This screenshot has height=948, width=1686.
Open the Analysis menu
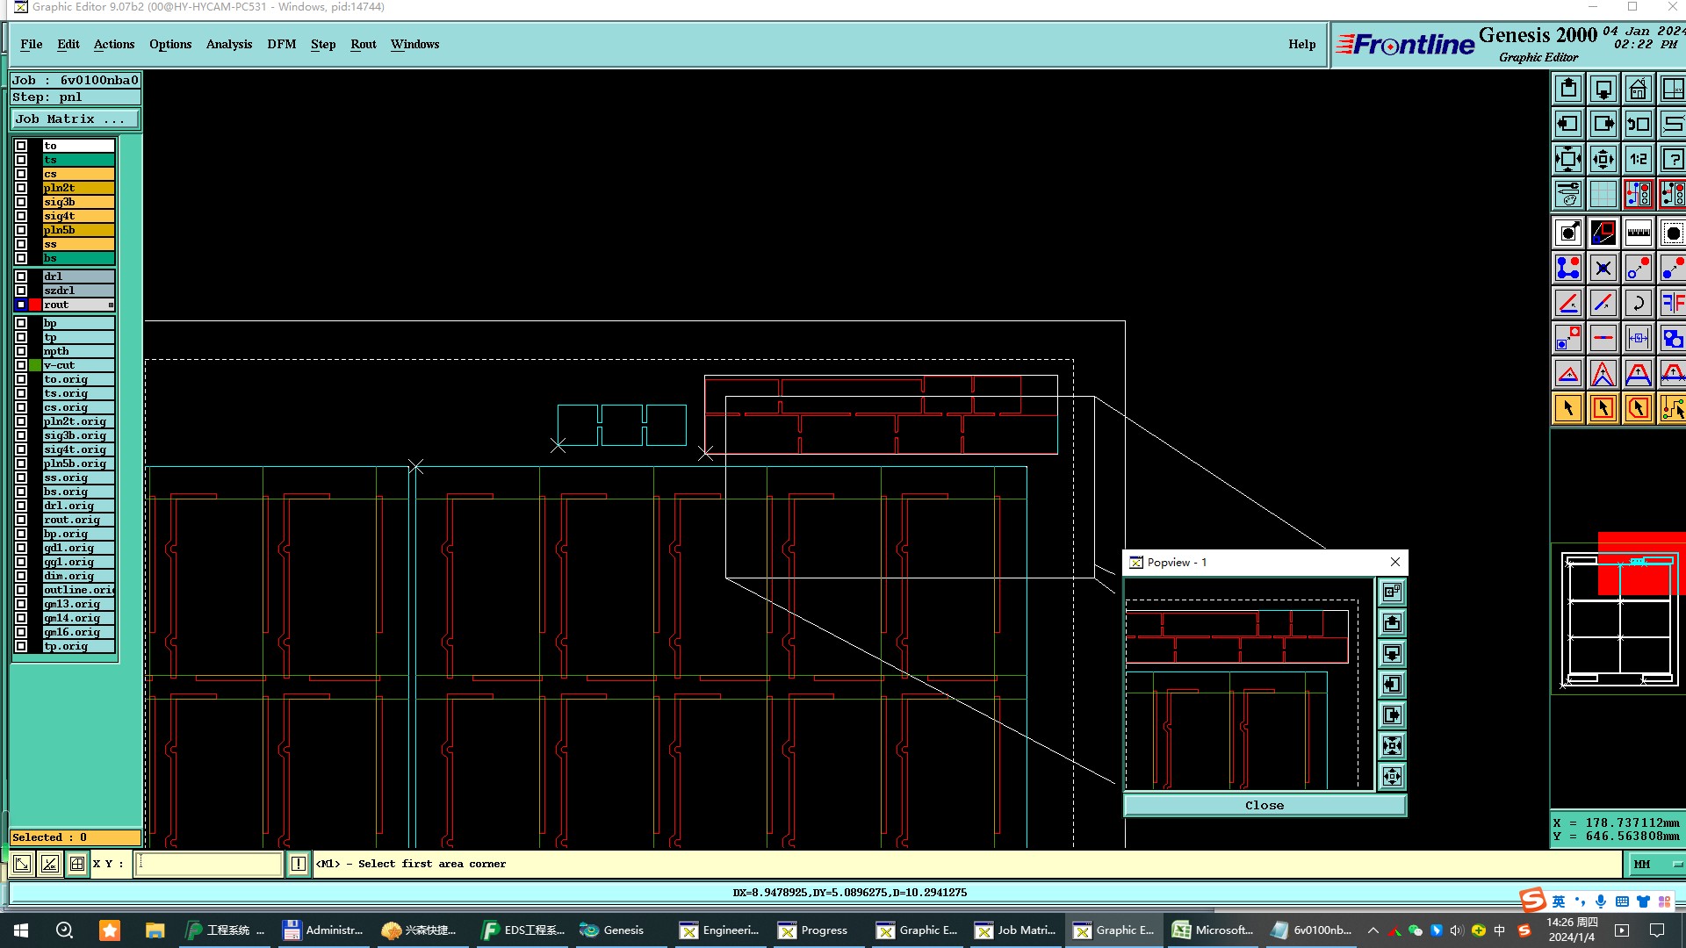[228, 44]
